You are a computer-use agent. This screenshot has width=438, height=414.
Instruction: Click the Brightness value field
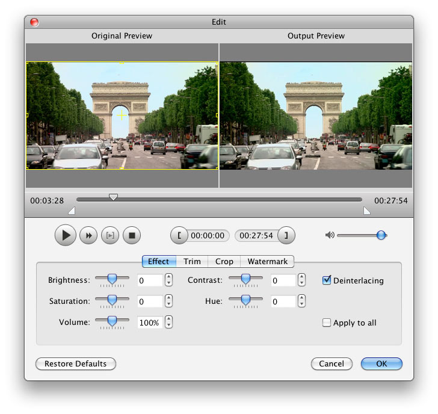click(150, 280)
